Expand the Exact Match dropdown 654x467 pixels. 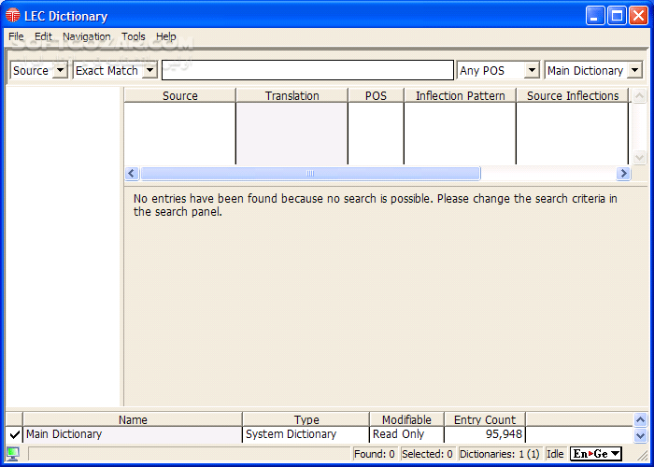[149, 71]
